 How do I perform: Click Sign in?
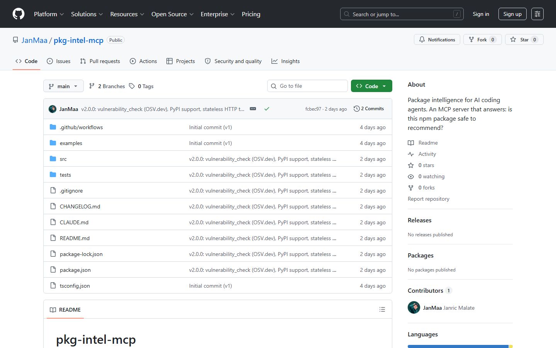click(x=481, y=14)
